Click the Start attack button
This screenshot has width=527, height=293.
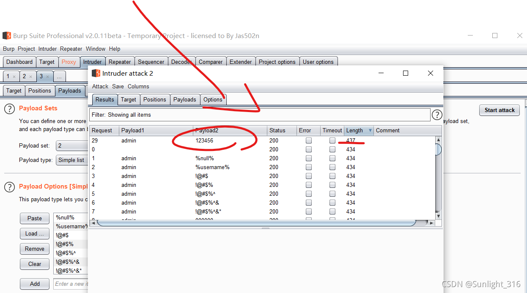point(500,110)
